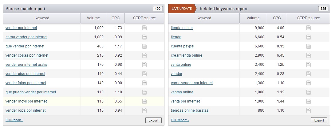The width and height of the screenshot is (331, 127).
Task: Sort Phrase match report by Keyword header
Action: pyautogui.click(x=42, y=18)
